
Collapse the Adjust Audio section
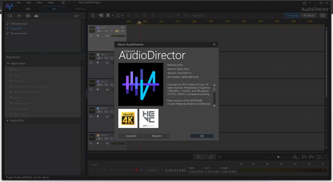coord(8,63)
